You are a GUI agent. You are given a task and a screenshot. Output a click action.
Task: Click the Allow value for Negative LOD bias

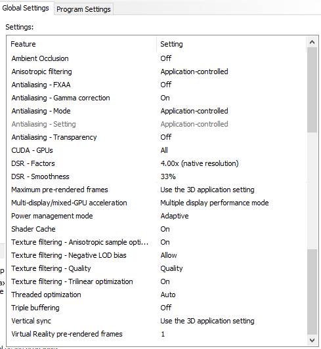pyautogui.click(x=169, y=256)
